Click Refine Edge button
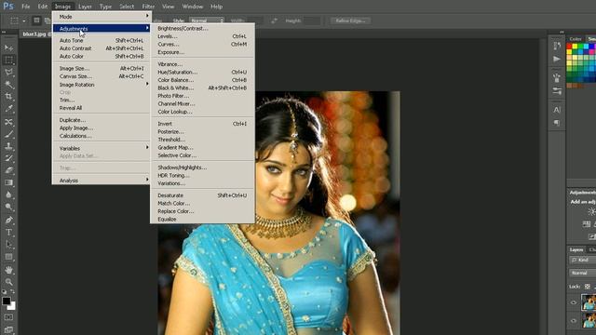The image size is (596, 335). 350,20
